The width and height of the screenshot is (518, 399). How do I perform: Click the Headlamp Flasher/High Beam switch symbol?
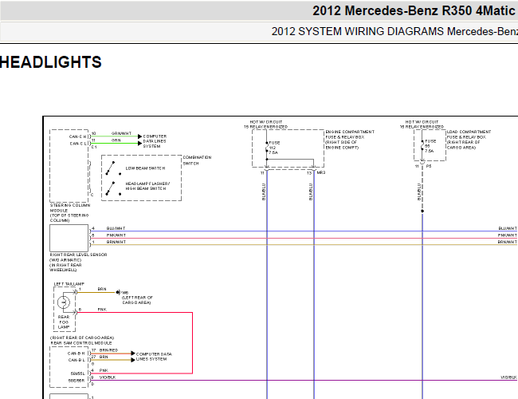coord(113,188)
